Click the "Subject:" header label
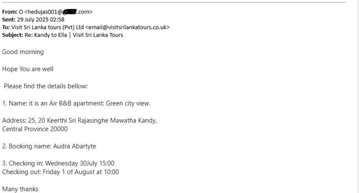The width and height of the screenshot is (359, 193). pyautogui.click(x=12, y=35)
